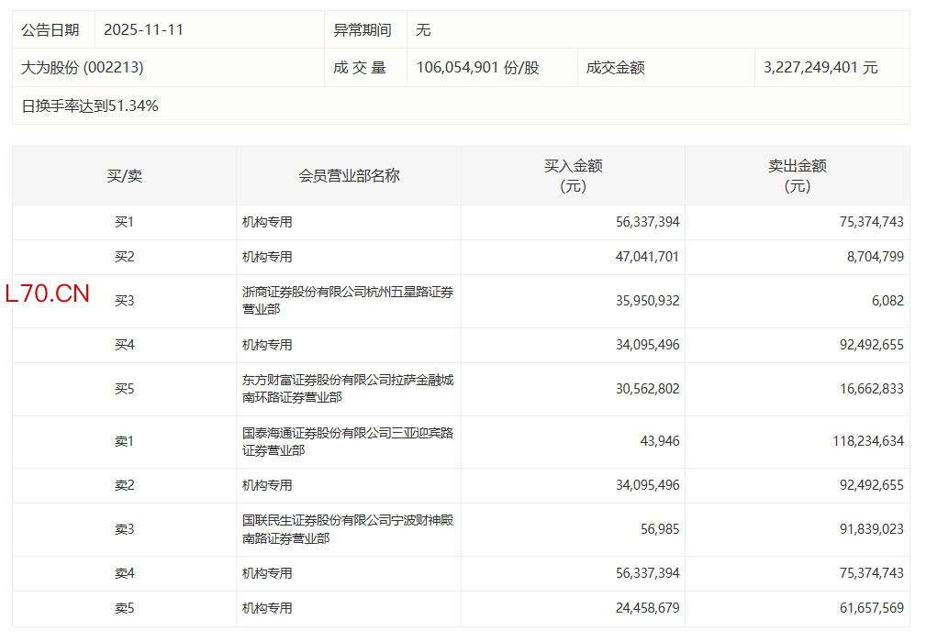This screenshot has height=642, width=926.
Task: Open 国联民生证券 宁波财神殿南路 branch entry
Action: coord(347,529)
